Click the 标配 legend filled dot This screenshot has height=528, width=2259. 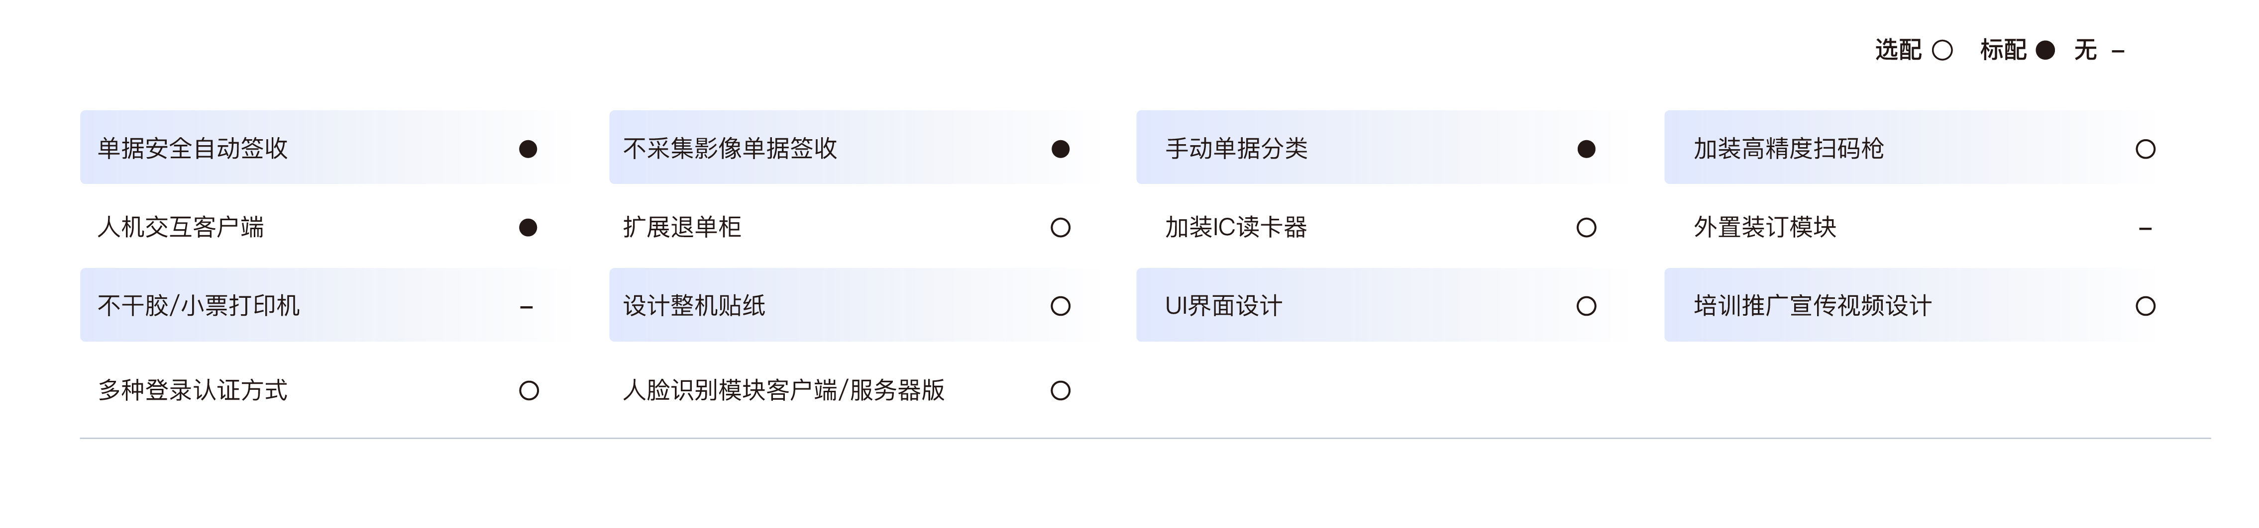tap(2045, 50)
